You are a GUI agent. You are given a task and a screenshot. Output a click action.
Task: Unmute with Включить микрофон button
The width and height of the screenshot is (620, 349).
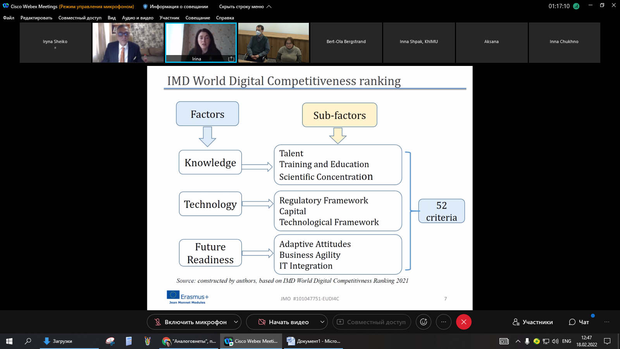(x=190, y=322)
